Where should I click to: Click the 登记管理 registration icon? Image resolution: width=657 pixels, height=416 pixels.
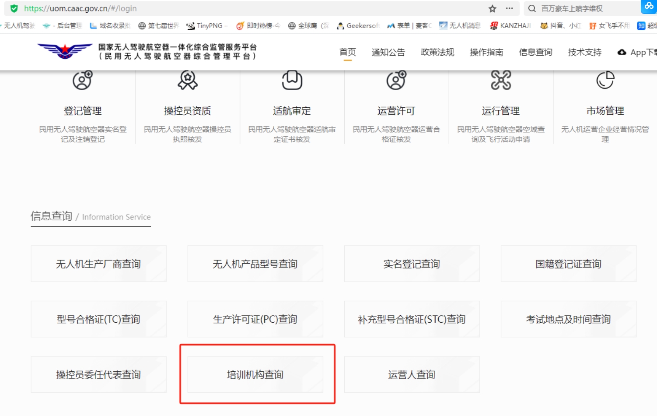(x=83, y=81)
